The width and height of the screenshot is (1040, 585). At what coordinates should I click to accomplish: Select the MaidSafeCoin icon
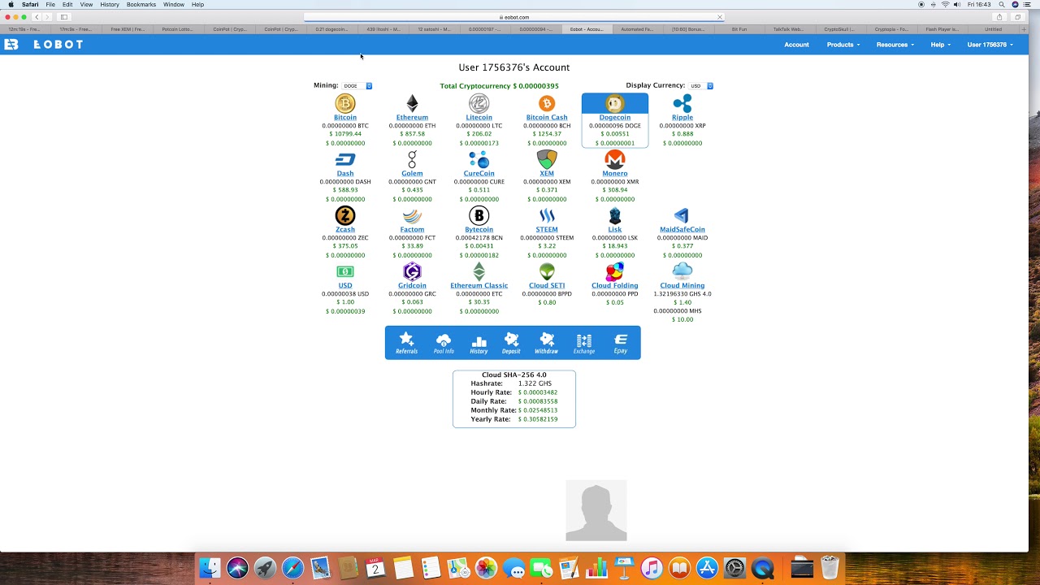pos(682,215)
